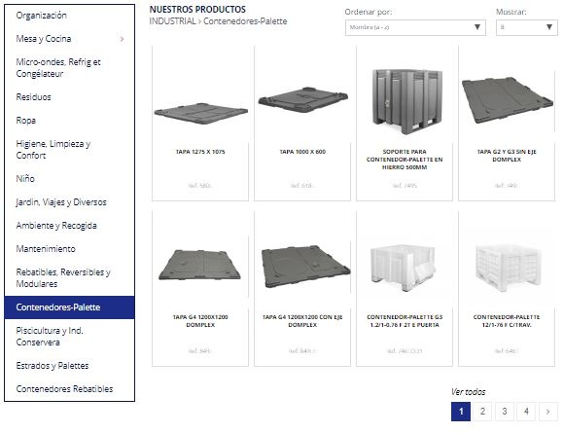Open the Estrados y Palettes category

[53, 366]
